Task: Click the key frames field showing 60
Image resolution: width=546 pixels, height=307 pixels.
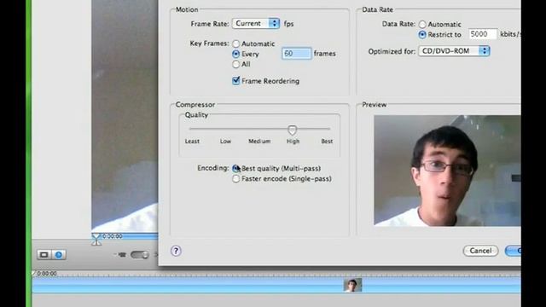Action: click(296, 53)
